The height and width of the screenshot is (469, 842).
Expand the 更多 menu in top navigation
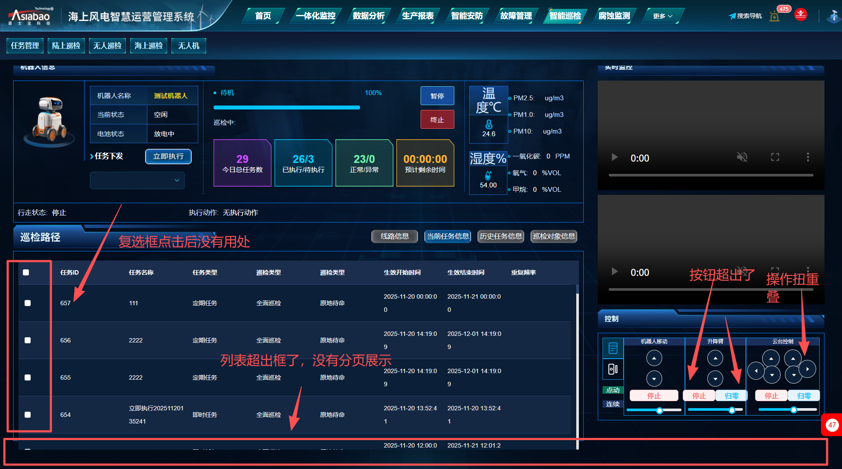(x=662, y=16)
